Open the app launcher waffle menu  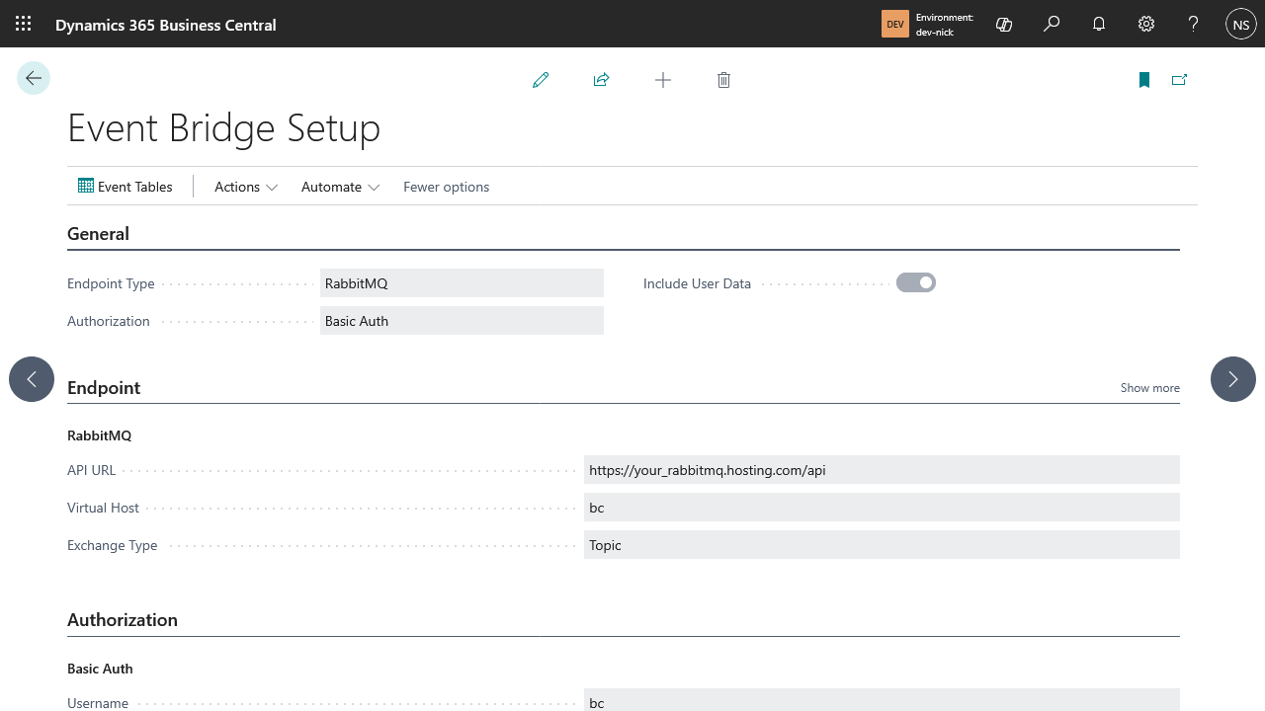(x=24, y=24)
